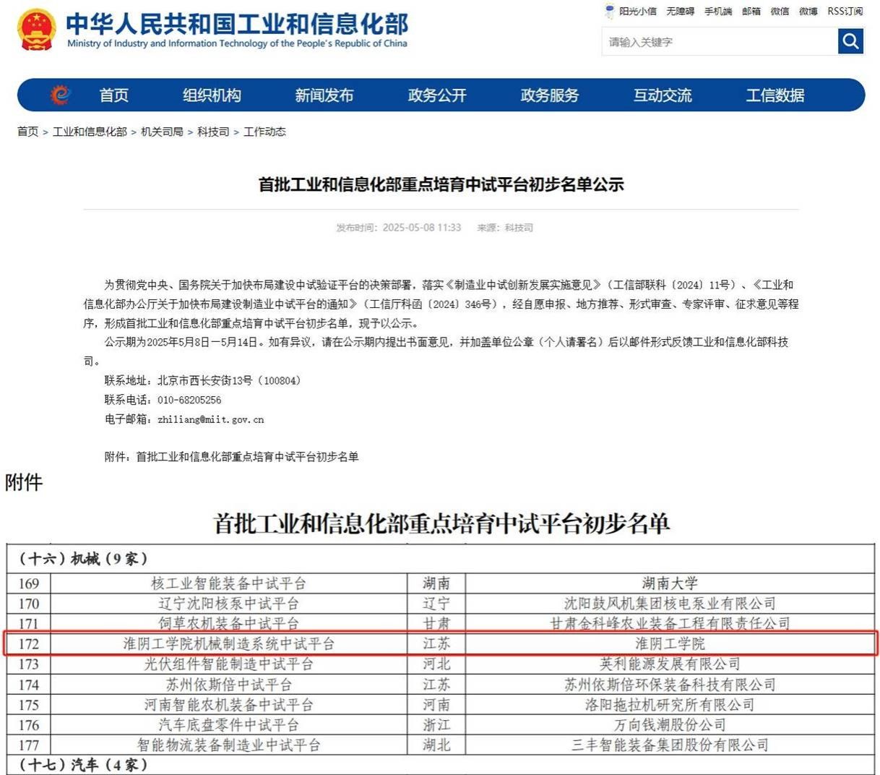Open 机关司局 breadcrumb link

pyautogui.click(x=162, y=132)
